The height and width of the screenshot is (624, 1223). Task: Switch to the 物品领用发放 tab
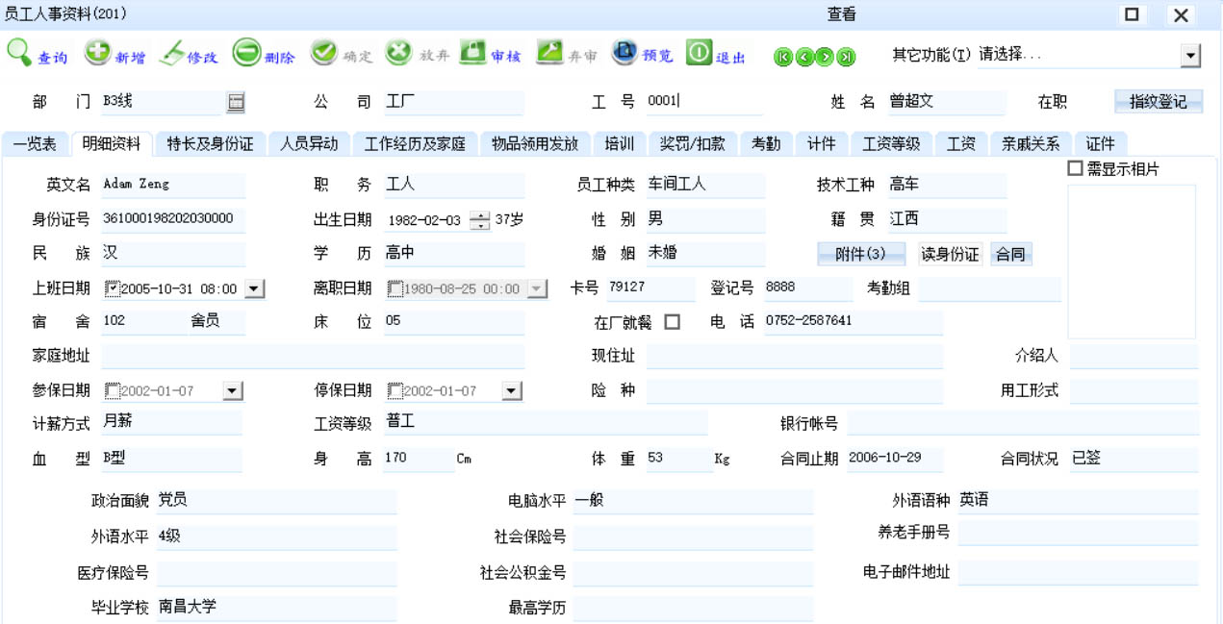[x=535, y=143]
